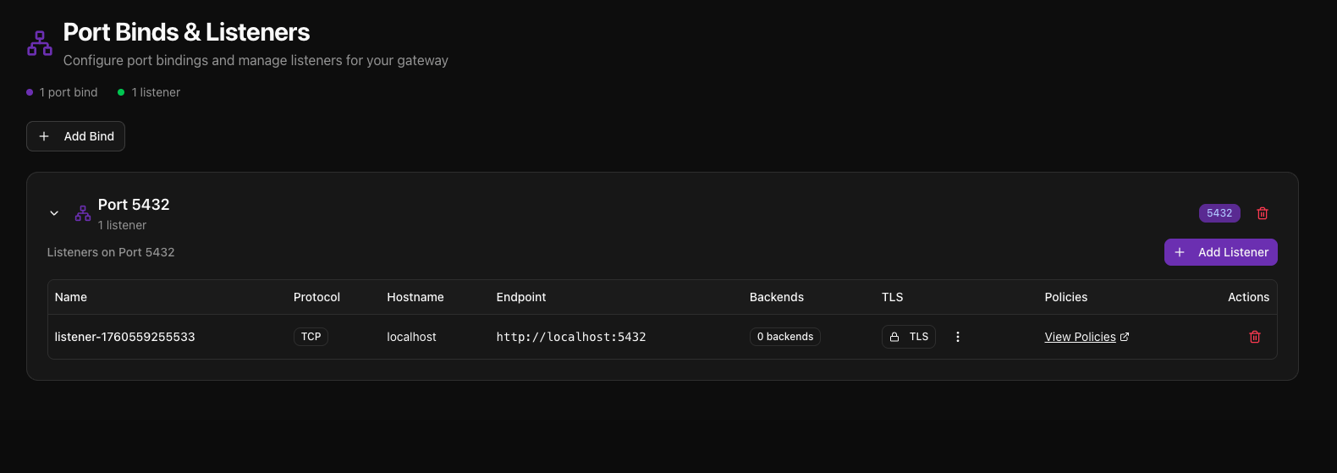This screenshot has height=473, width=1337.
Task: Click the network icon beside the page title
Action: coord(40,43)
